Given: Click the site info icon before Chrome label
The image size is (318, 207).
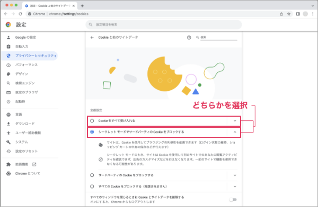Looking at the screenshot, I should point(30,14).
